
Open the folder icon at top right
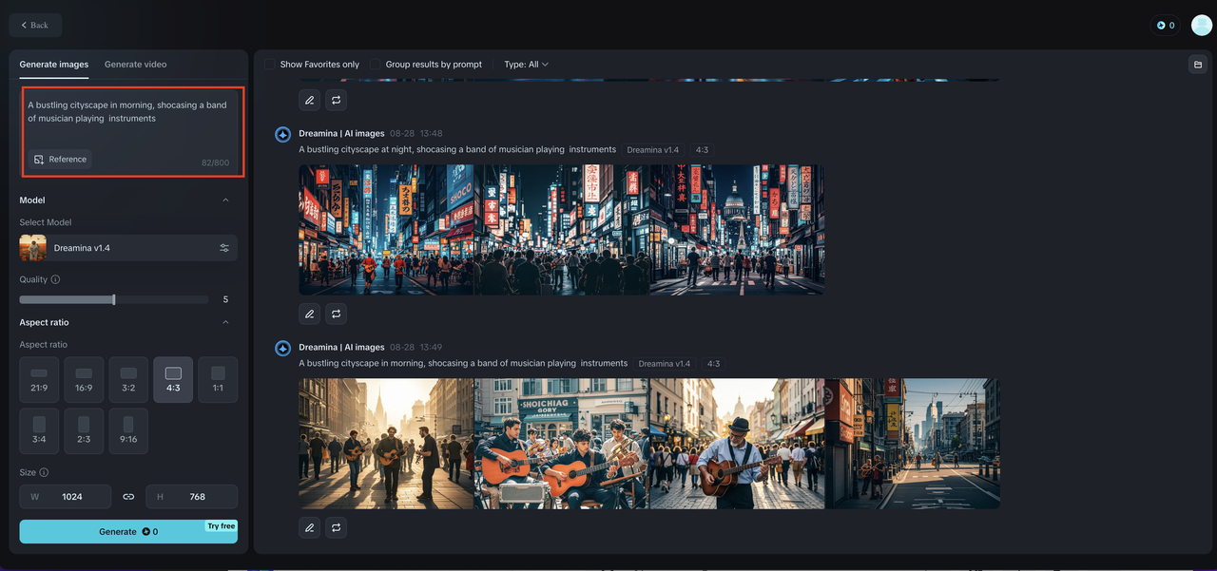(1197, 65)
